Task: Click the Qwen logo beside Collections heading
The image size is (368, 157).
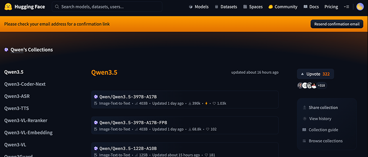Action: (6, 50)
